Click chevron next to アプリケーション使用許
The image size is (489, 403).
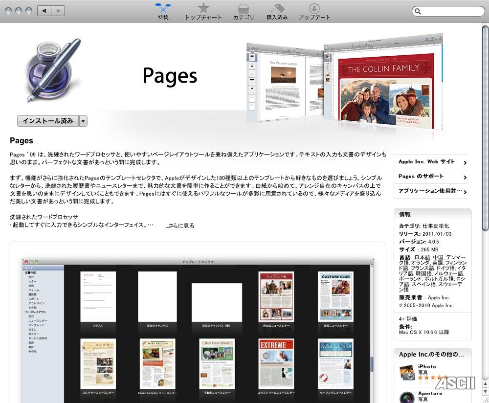click(x=465, y=192)
